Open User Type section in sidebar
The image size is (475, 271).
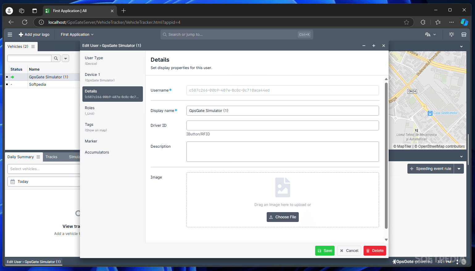point(113,60)
